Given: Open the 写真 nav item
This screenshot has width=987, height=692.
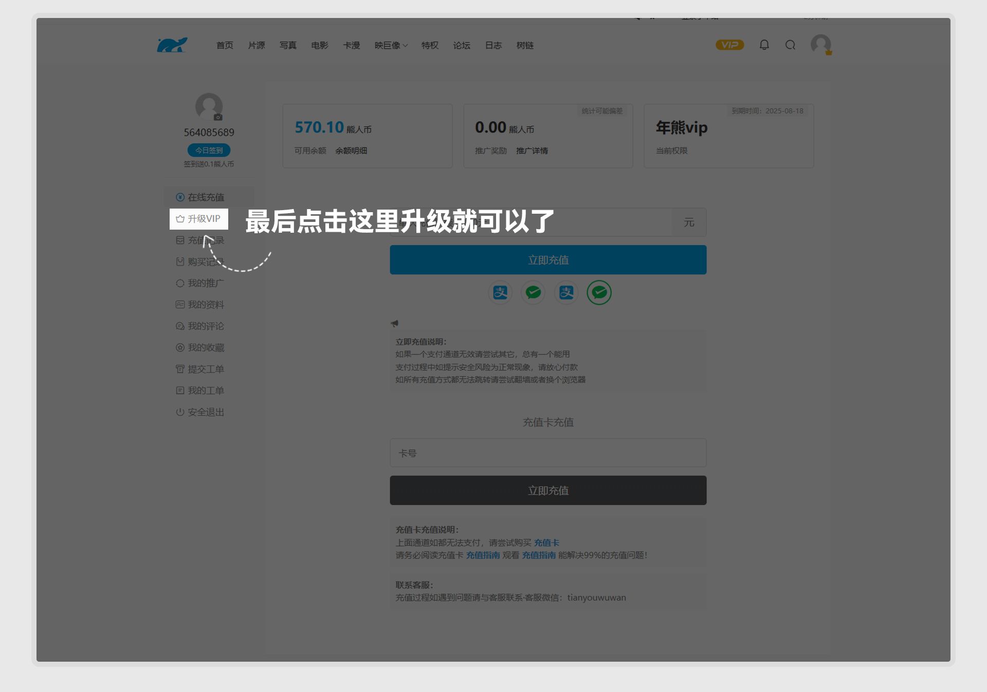Looking at the screenshot, I should pyautogui.click(x=288, y=45).
